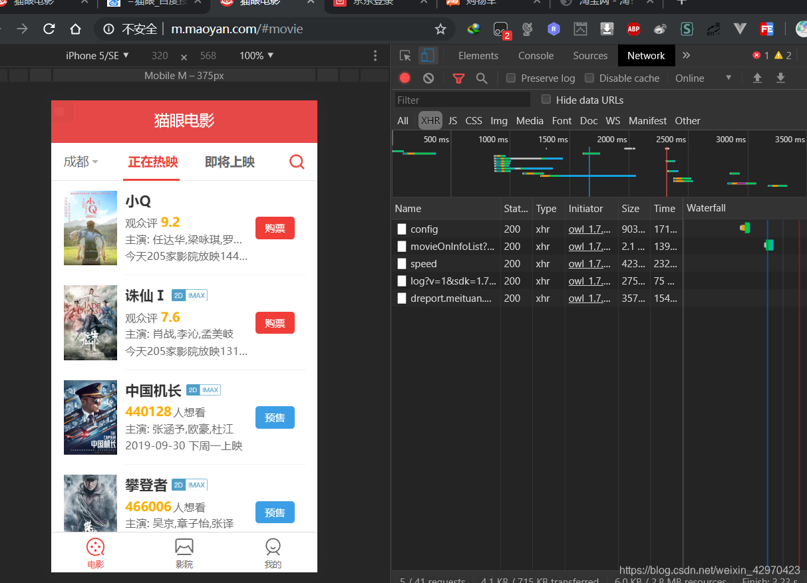Go to browser home page
Screen dimensions: 807x583
75,29
